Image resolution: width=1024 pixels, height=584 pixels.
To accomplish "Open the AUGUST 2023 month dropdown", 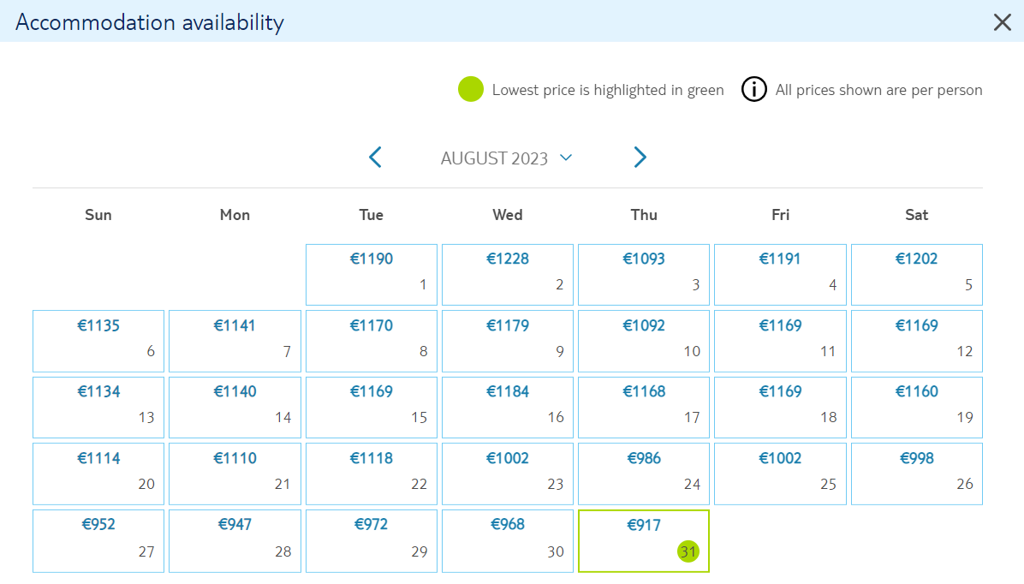I will (x=507, y=158).
